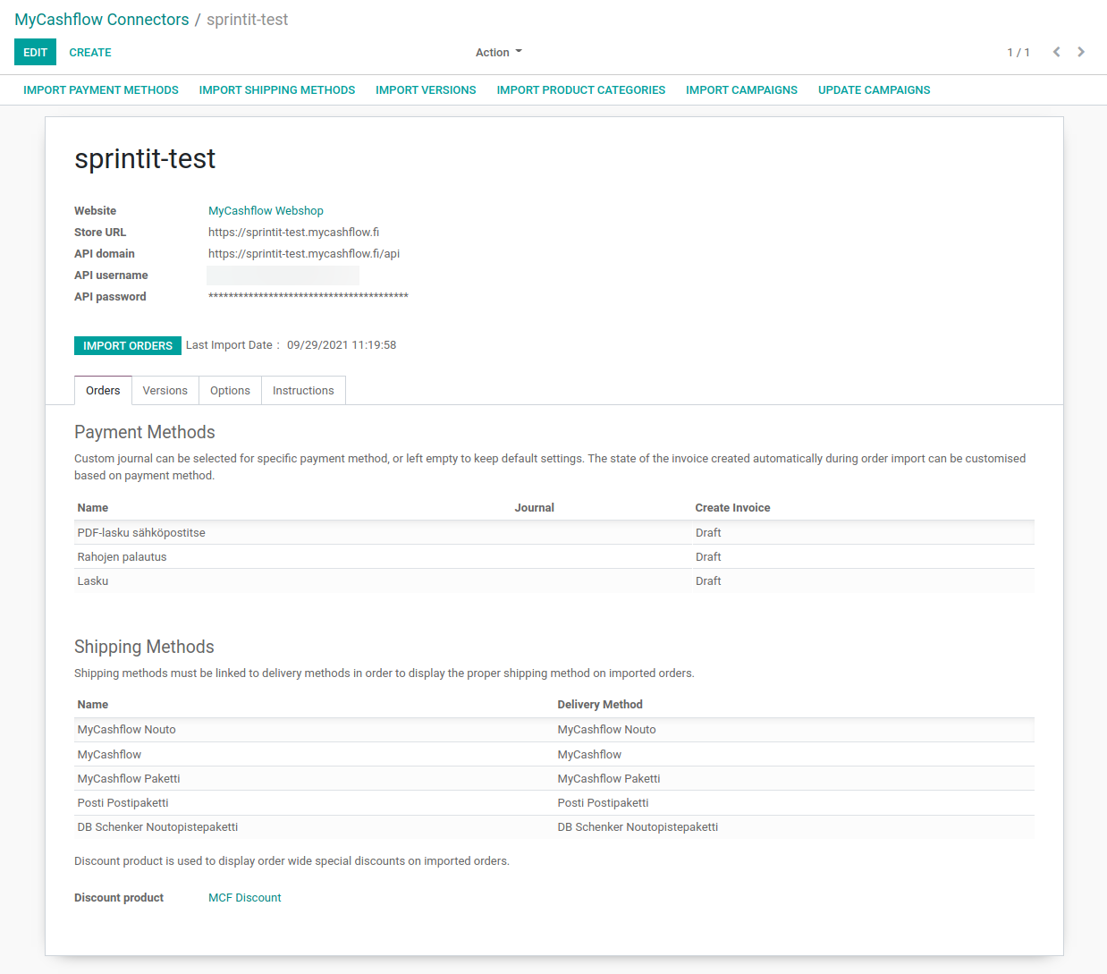Select DB Schenker Noutopistepaketti shipping name
Viewport: 1107px width, 974px height.
click(x=157, y=827)
